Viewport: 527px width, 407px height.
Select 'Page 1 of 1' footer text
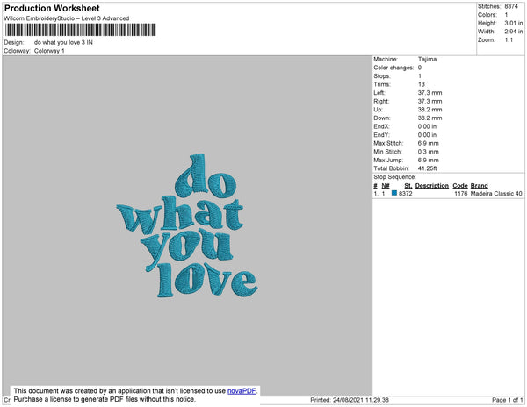(507, 400)
